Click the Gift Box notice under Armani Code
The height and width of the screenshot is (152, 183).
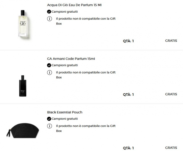click(x=86, y=75)
